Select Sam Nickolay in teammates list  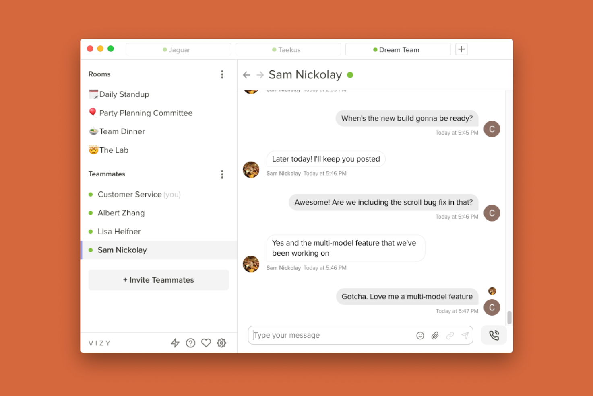[x=159, y=250]
